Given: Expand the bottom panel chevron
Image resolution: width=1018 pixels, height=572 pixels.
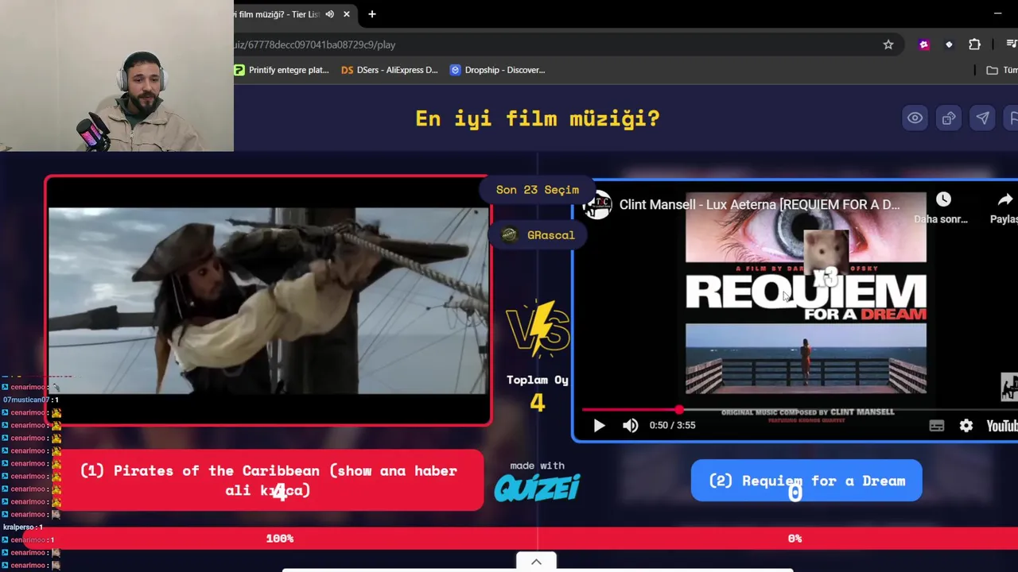Looking at the screenshot, I should (536, 562).
